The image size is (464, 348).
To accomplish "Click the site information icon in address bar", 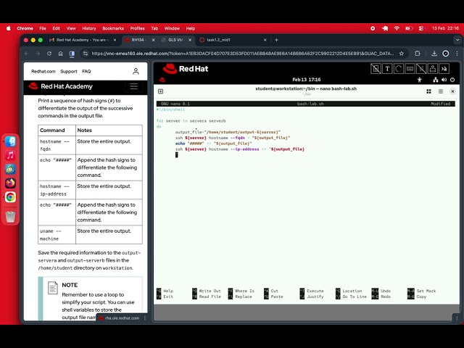I will click(x=86, y=54).
